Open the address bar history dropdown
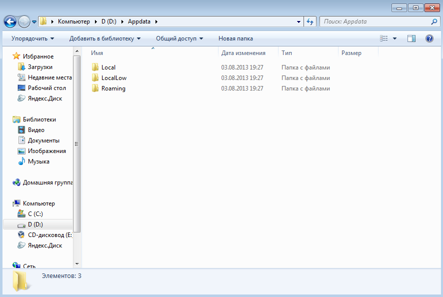The image size is (443, 297). pyautogui.click(x=298, y=22)
